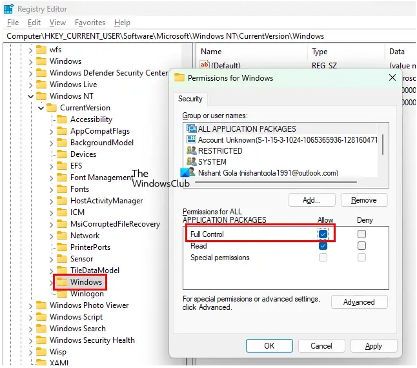
Task: Expand the Wisp tree node
Action: [x=31, y=353]
